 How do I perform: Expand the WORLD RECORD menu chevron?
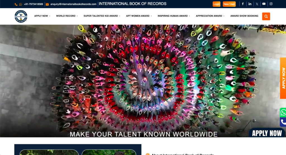point(77,16)
